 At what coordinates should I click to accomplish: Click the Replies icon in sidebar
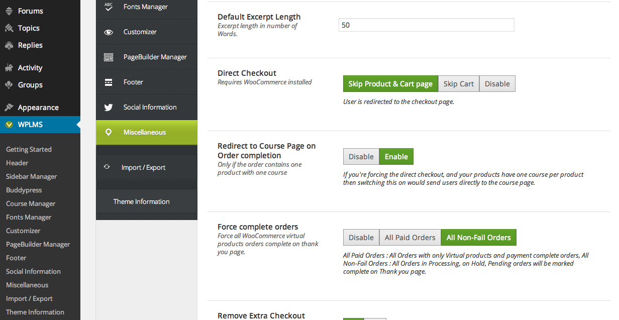click(x=9, y=45)
